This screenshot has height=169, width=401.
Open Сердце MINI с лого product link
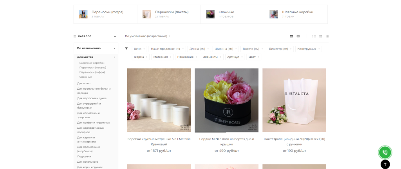pos(227,141)
